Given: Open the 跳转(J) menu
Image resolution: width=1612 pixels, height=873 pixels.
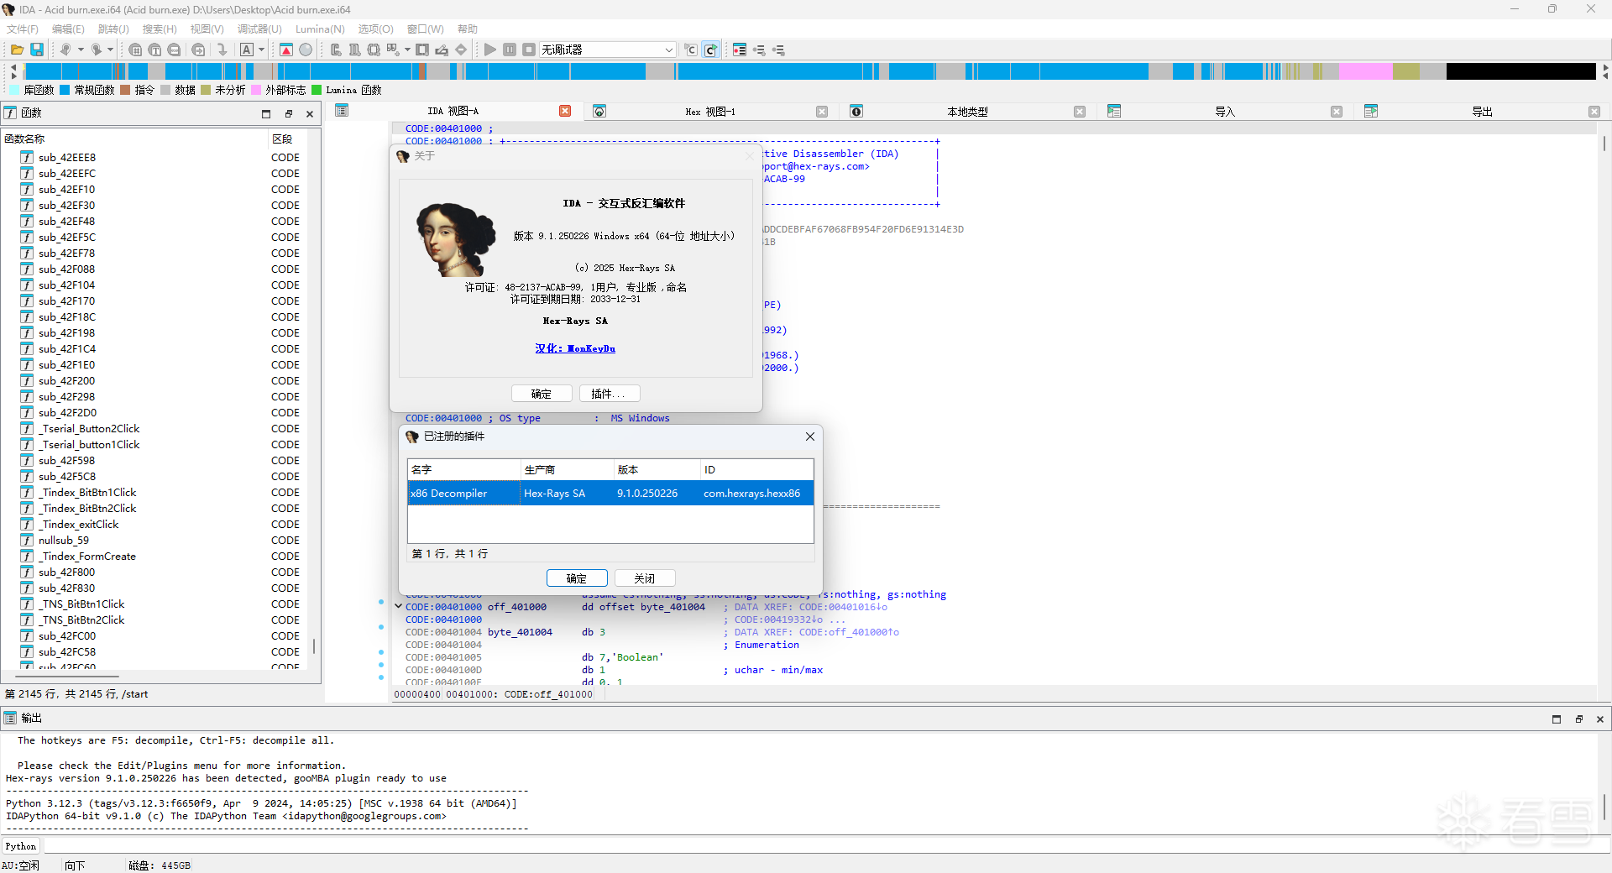Looking at the screenshot, I should [113, 29].
